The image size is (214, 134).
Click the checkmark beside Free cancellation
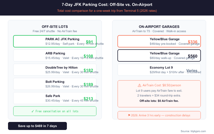pyautogui.click(x=33, y=111)
